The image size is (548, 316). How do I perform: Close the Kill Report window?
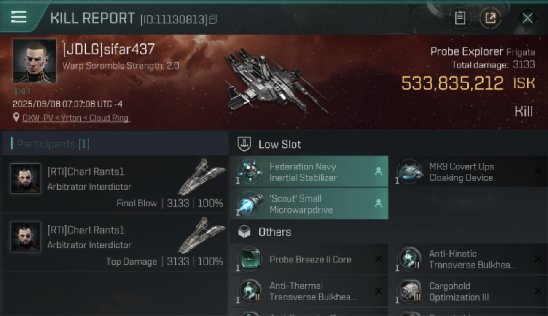pos(527,18)
